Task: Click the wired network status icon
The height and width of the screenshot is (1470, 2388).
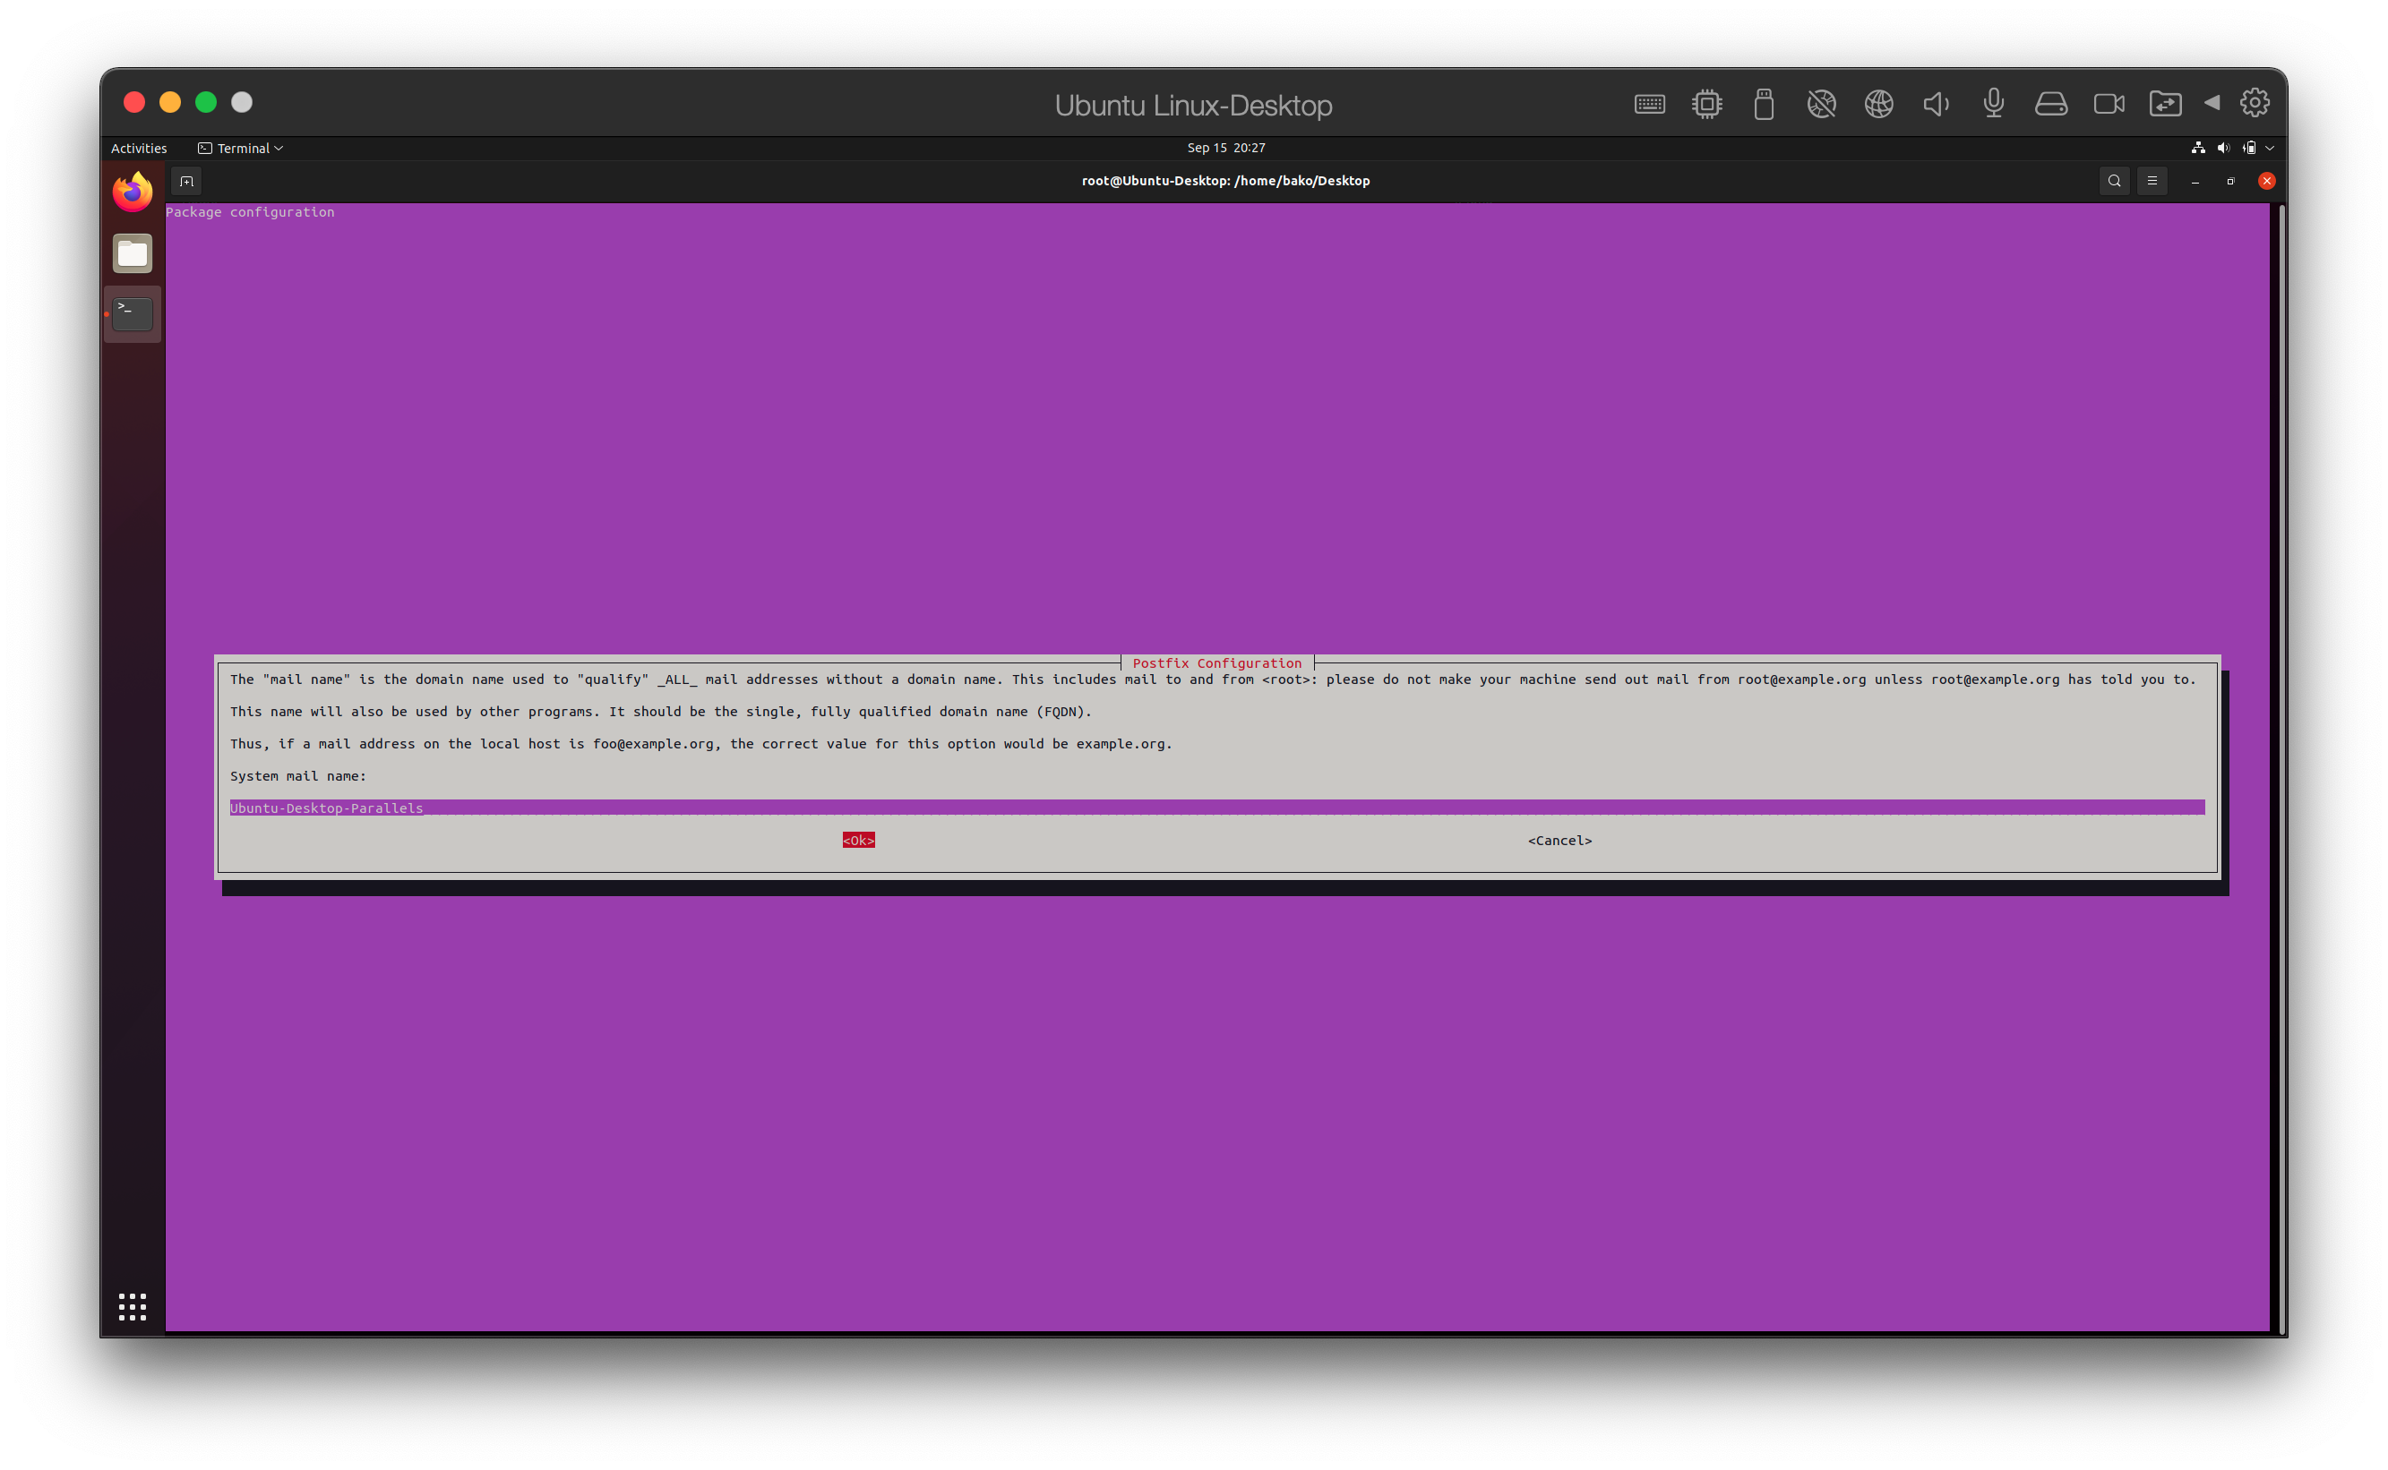Action: pyautogui.click(x=2197, y=148)
